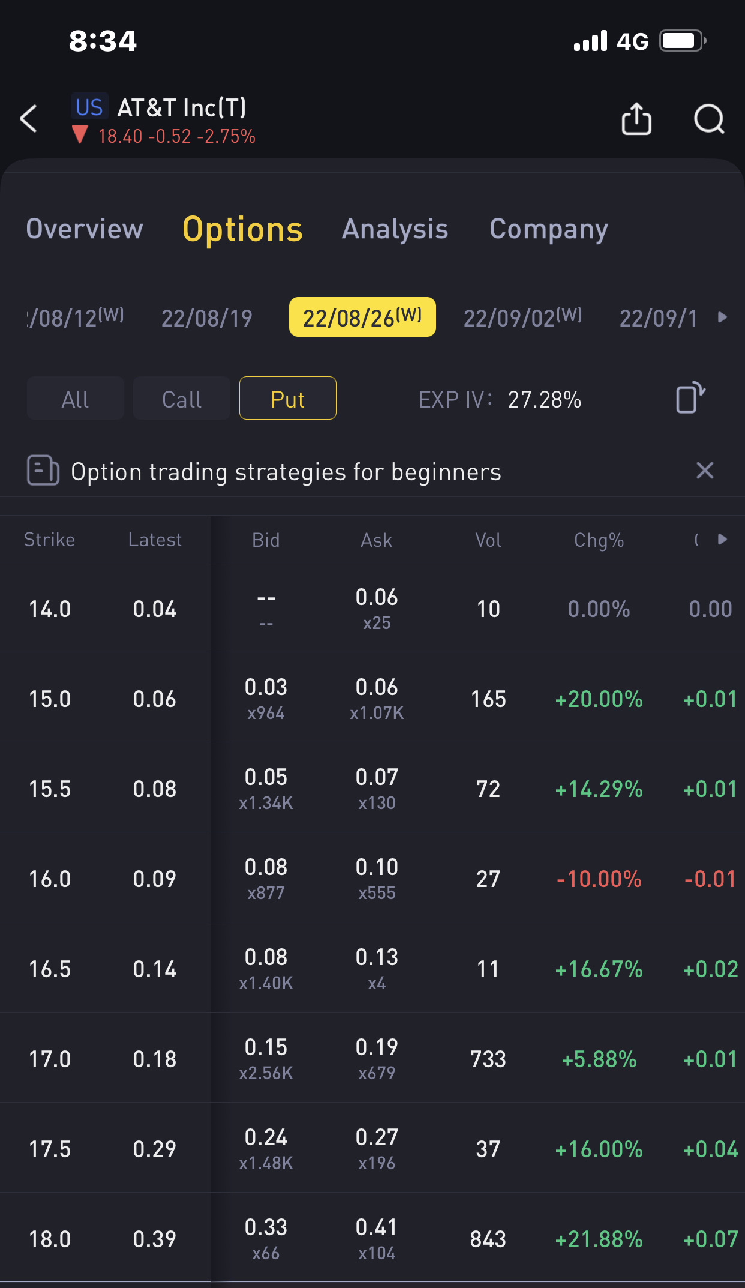Open the share icon
Image resolution: width=745 pixels, height=1288 pixels.
click(x=636, y=119)
